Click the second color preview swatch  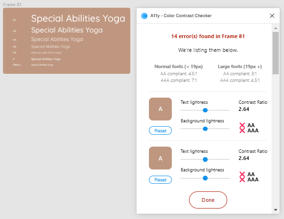(160, 158)
